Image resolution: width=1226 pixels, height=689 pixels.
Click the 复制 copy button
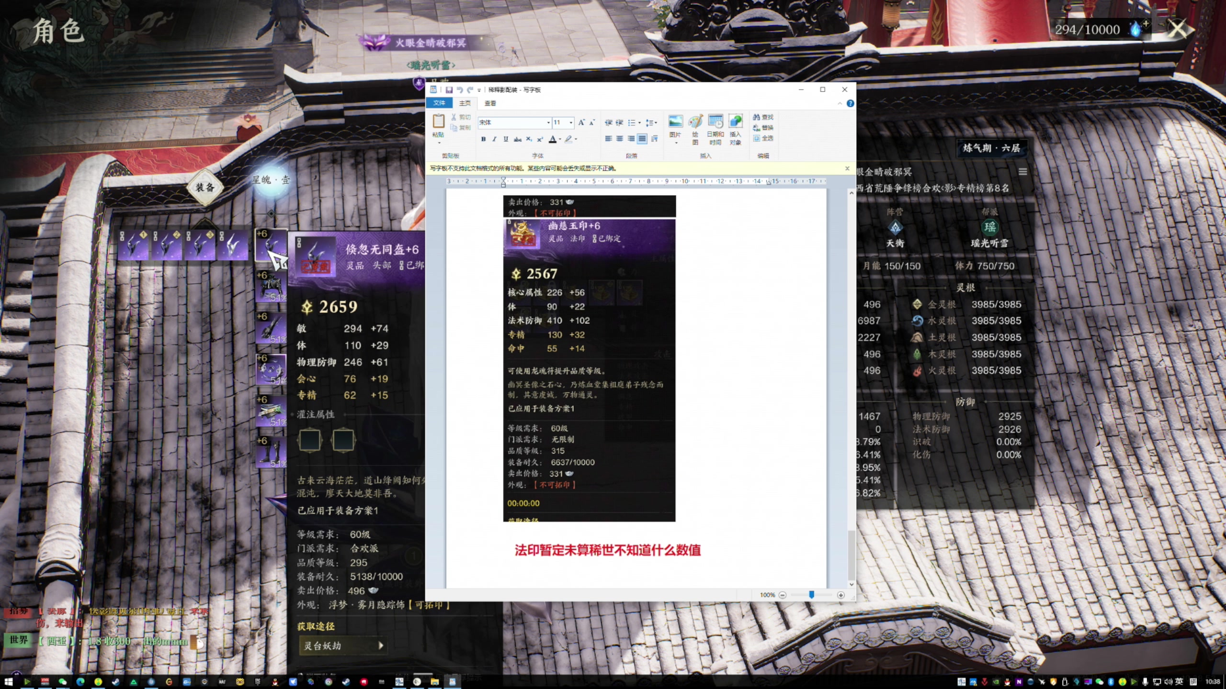pos(461,128)
